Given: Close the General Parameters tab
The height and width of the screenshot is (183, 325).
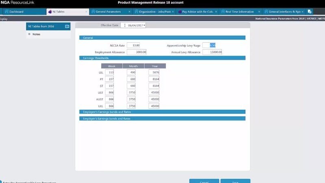Looking at the screenshot, I should click(x=130, y=12).
